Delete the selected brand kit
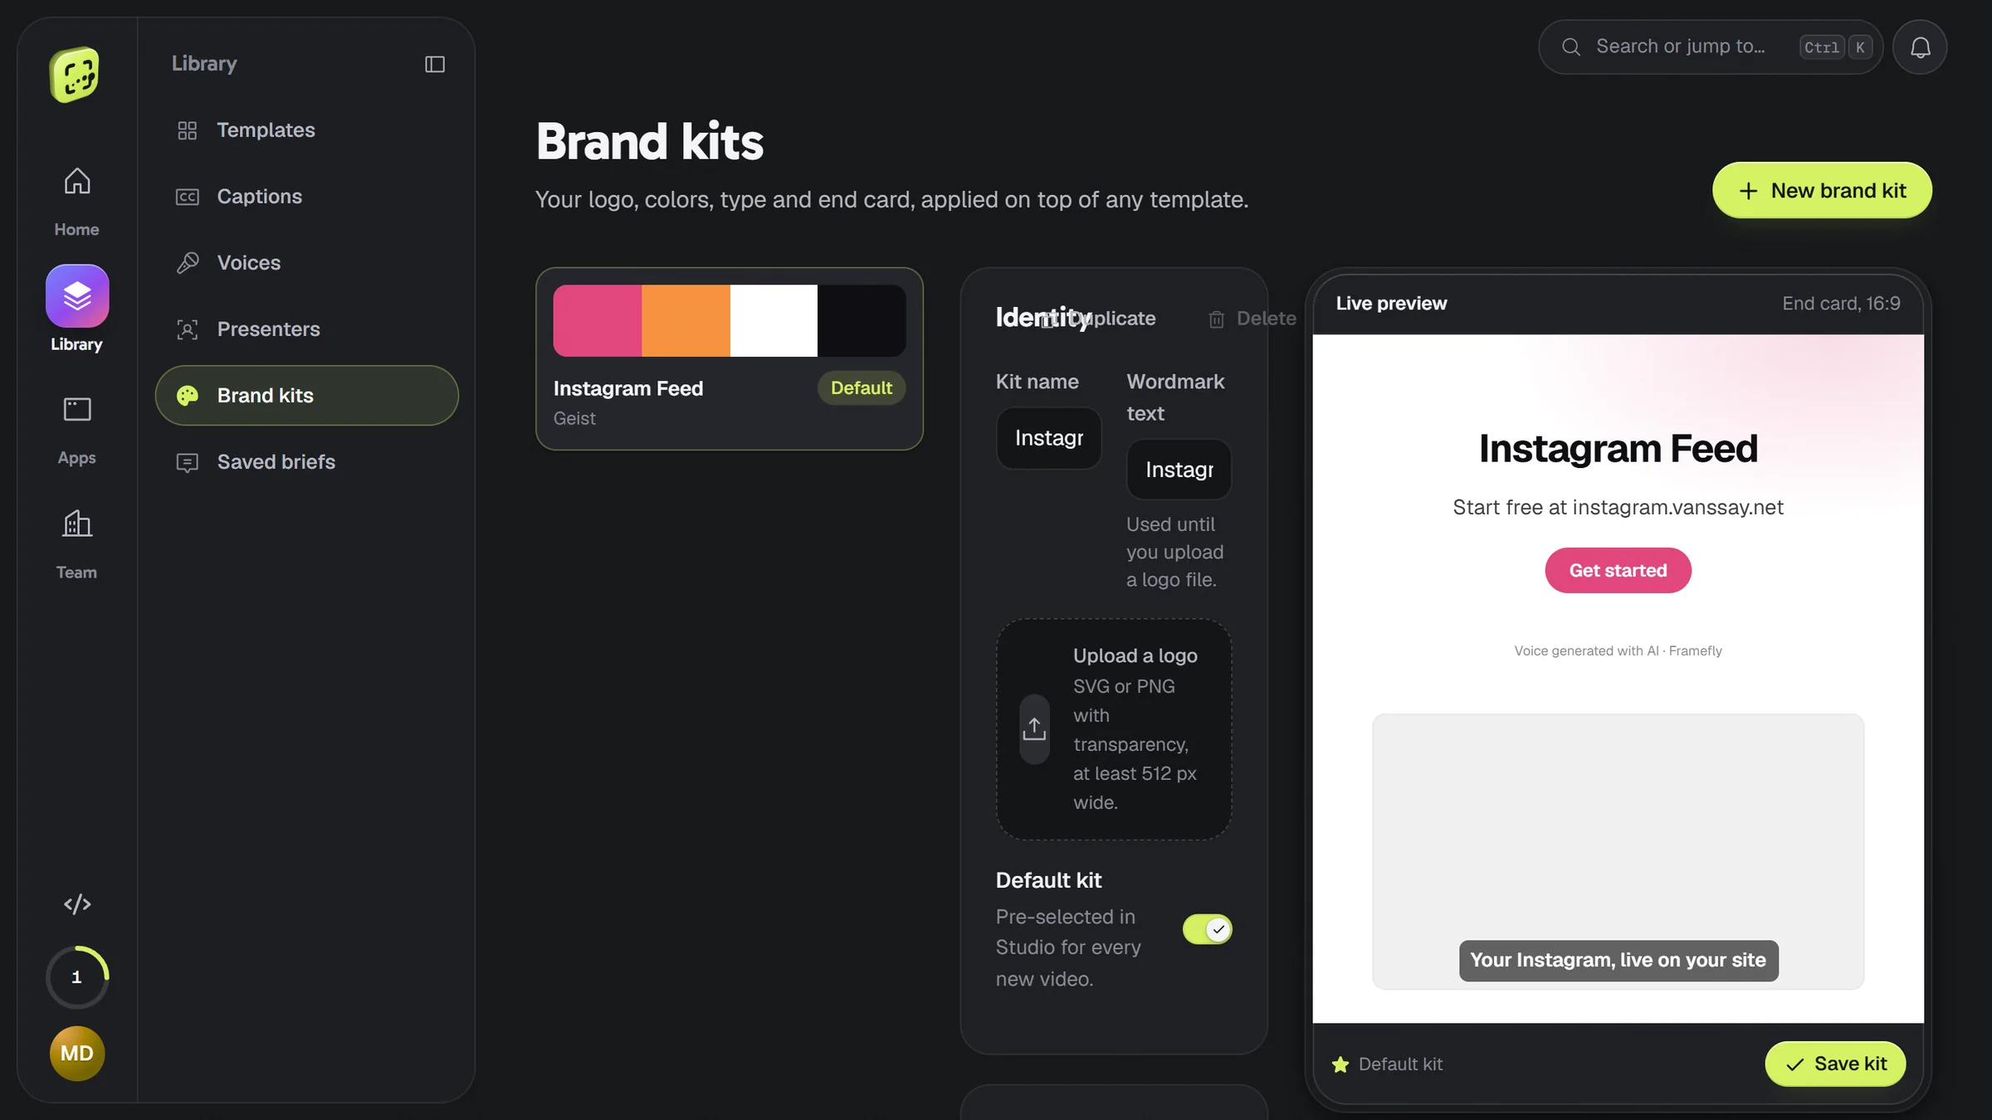The height and width of the screenshot is (1120, 1992). pos(1252,319)
